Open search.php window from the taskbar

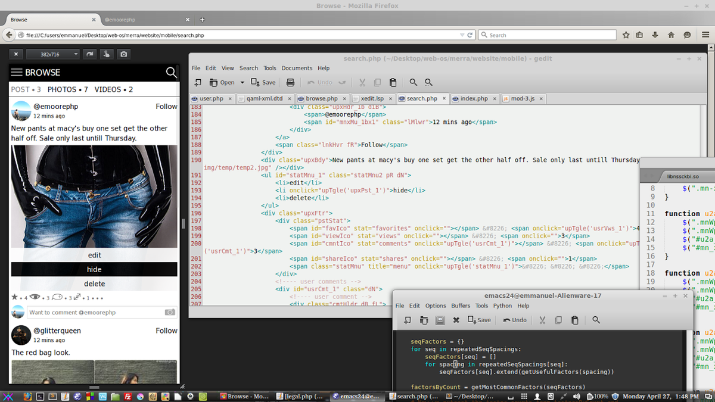(414, 396)
